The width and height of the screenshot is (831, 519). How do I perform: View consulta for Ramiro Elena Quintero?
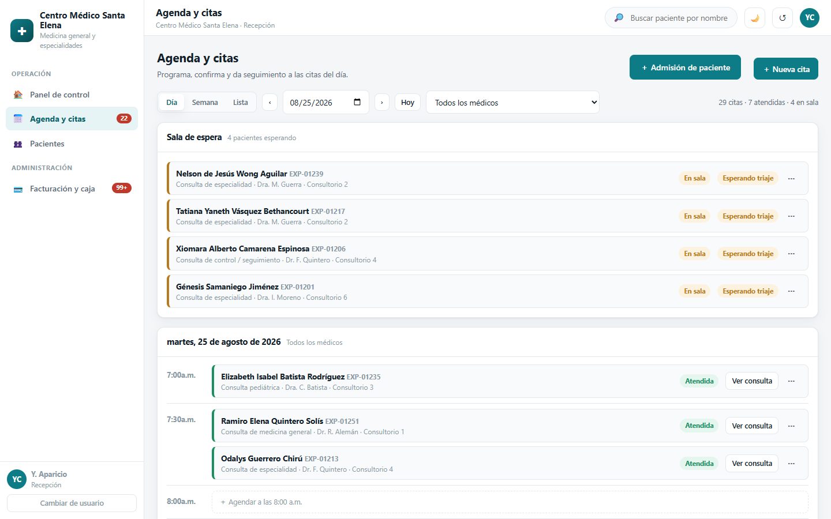752,426
